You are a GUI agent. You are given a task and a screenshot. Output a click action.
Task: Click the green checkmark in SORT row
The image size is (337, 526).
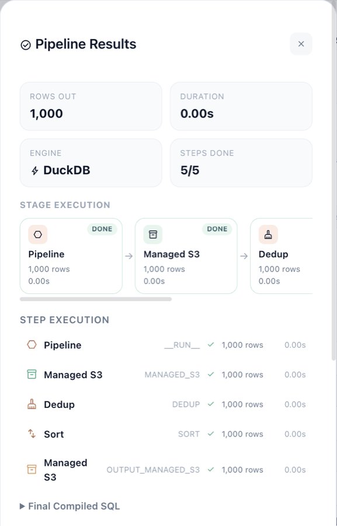click(211, 434)
